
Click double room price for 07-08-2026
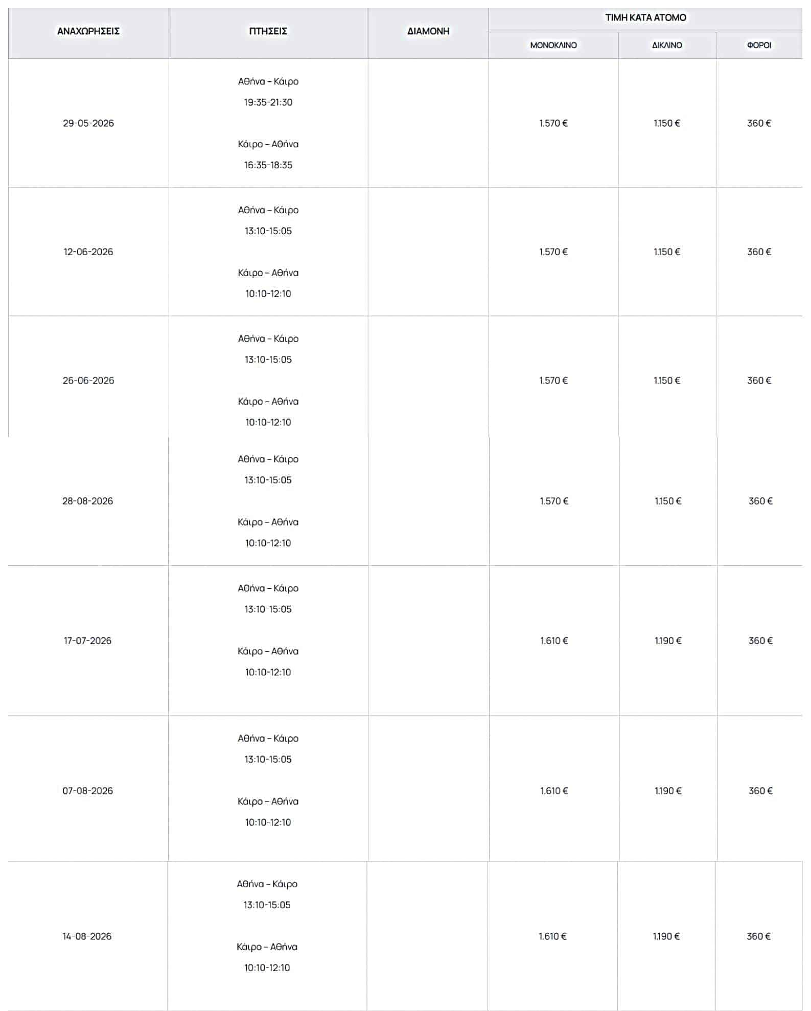click(x=668, y=791)
